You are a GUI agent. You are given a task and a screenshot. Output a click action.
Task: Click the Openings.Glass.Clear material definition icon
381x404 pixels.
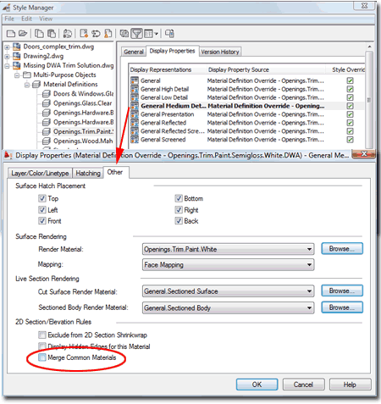47,103
